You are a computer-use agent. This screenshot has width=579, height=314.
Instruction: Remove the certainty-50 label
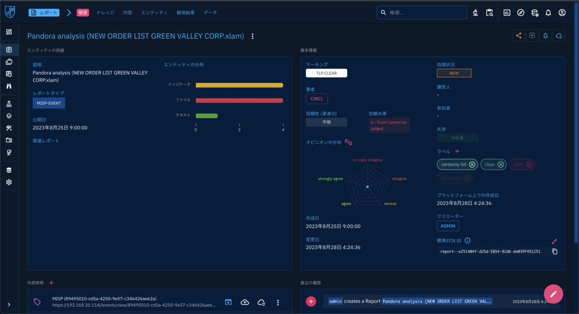point(472,164)
